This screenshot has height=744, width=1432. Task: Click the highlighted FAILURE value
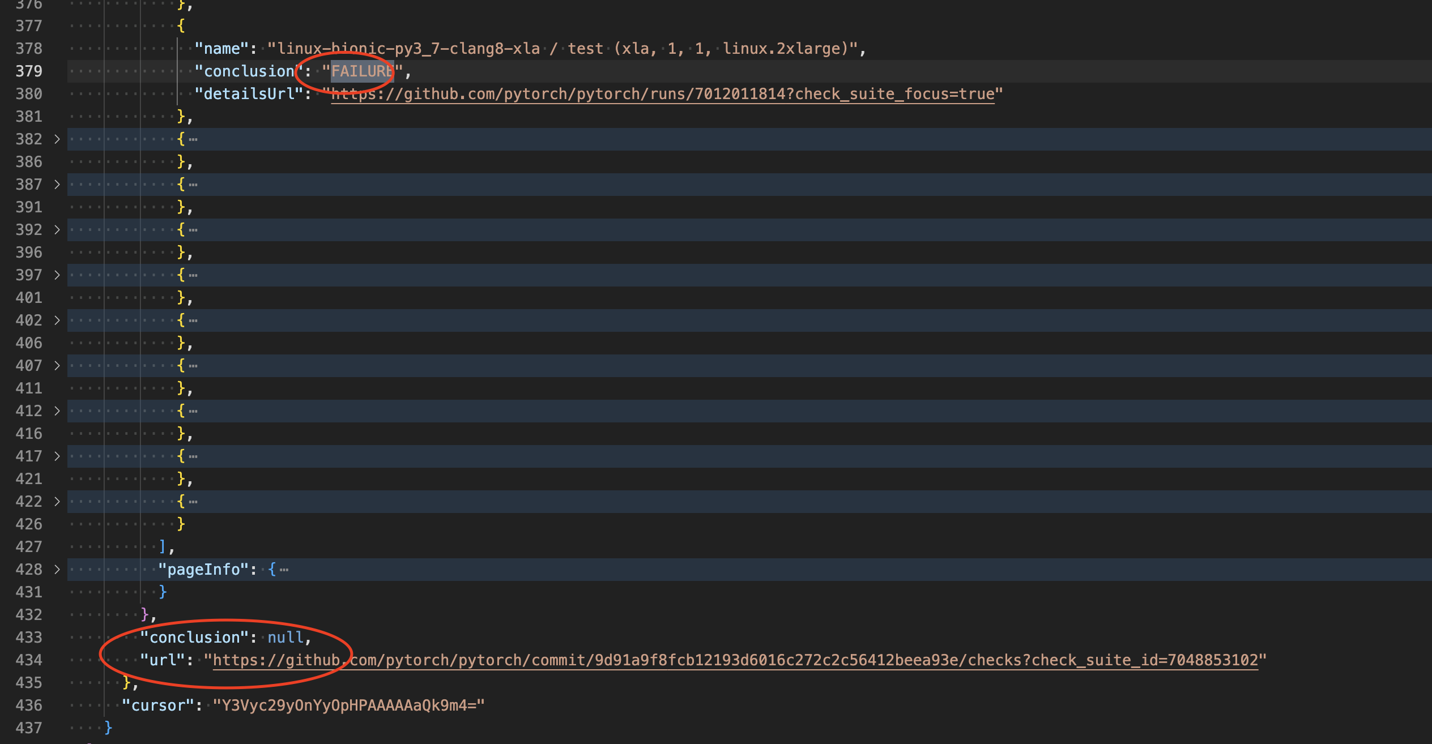pyautogui.click(x=362, y=71)
